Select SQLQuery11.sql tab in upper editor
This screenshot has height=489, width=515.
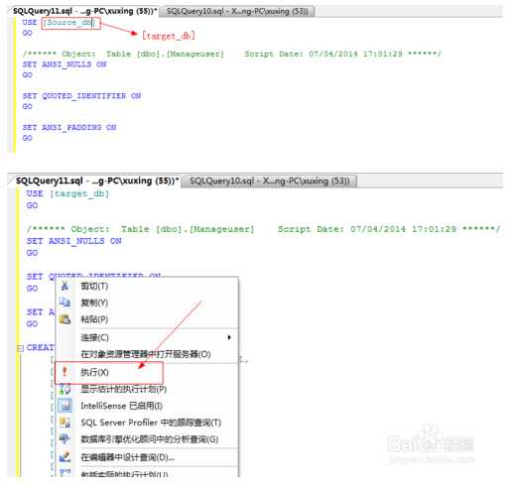[x=84, y=11]
